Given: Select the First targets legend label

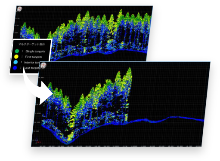Looking at the screenshot, I should click(34, 57).
